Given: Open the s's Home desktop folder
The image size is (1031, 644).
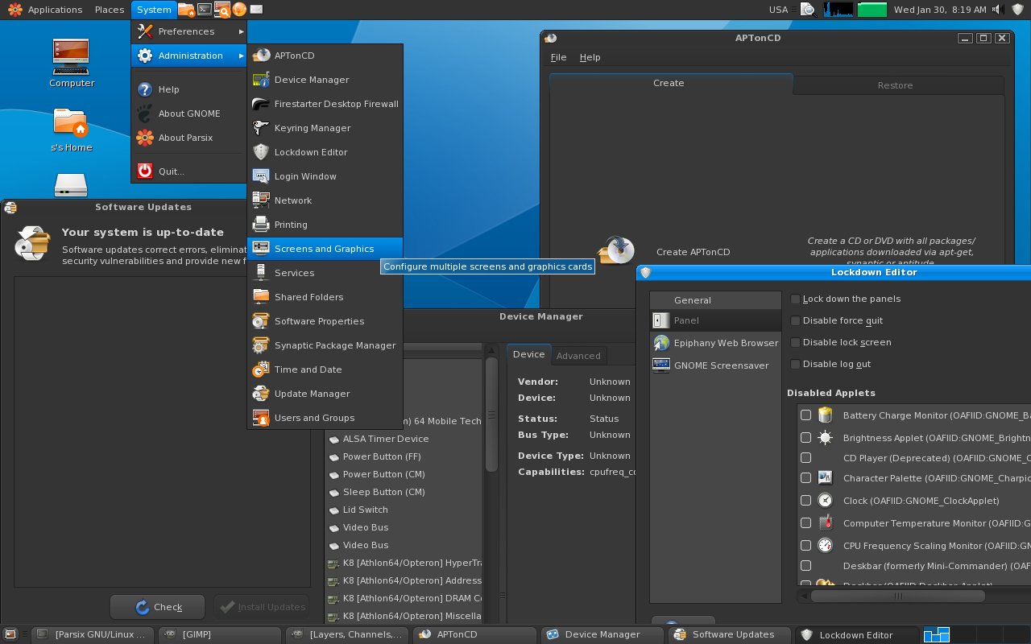Looking at the screenshot, I should [72, 130].
